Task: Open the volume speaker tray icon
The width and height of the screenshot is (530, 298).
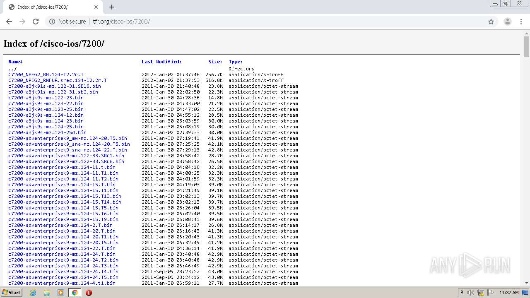Action: click(471, 293)
